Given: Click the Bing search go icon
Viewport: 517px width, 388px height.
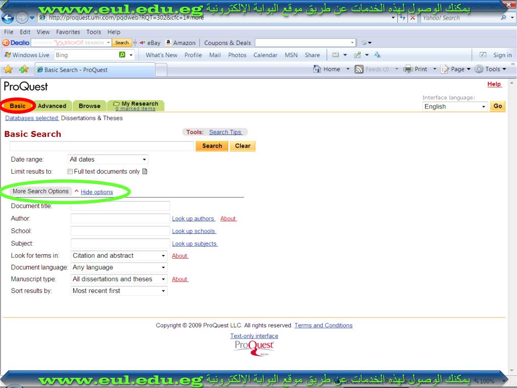Looking at the screenshot, I should click(x=122, y=55).
